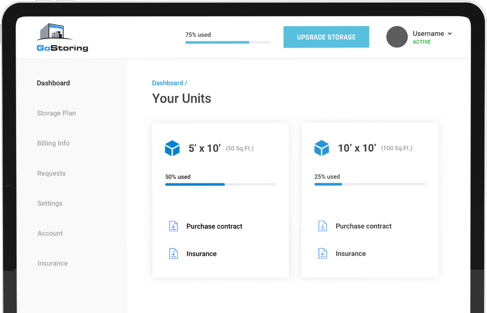Open Purchase contract link for 5' x 10' unit
The height and width of the screenshot is (313, 487).
pos(214,226)
